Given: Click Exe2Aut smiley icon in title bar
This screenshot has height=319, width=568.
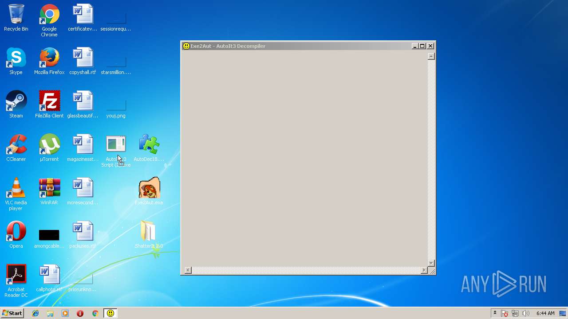Looking at the screenshot, I should pos(186,46).
